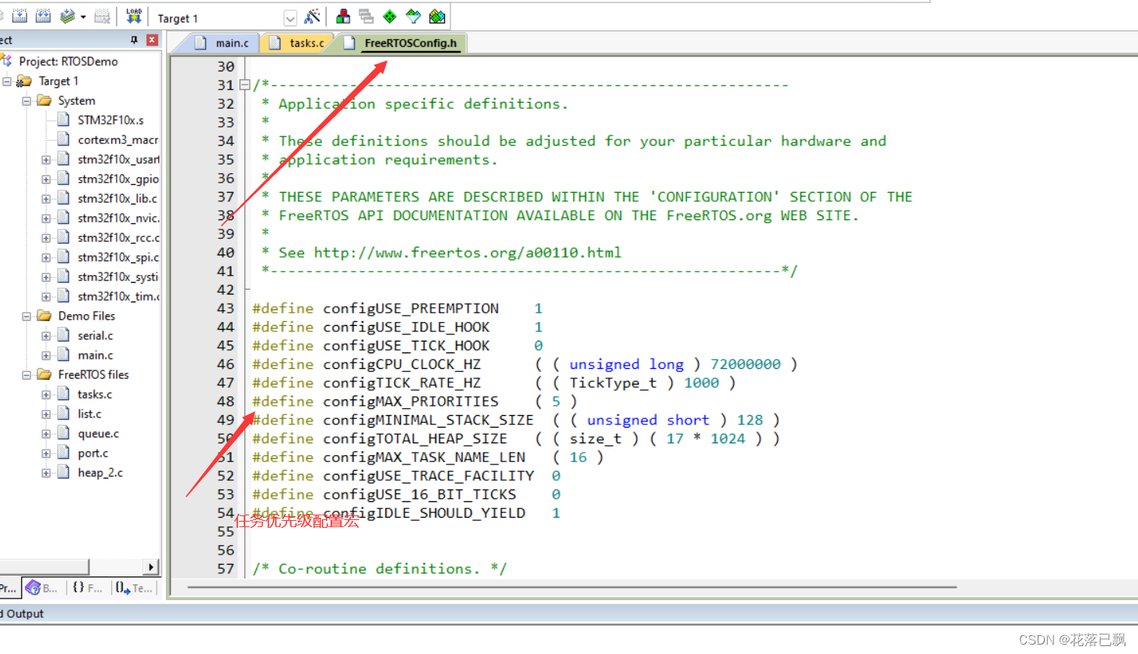Collapse the FreeRTOS files group folder
The image size is (1138, 654).
pyautogui.click(x=26, y=375)
